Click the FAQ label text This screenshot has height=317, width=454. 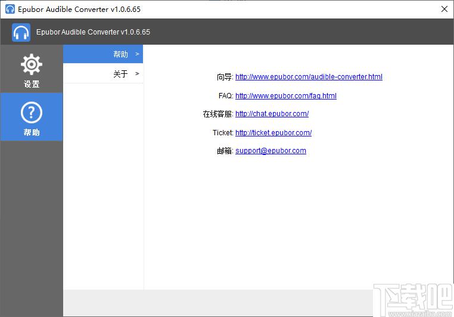[226, 96]
